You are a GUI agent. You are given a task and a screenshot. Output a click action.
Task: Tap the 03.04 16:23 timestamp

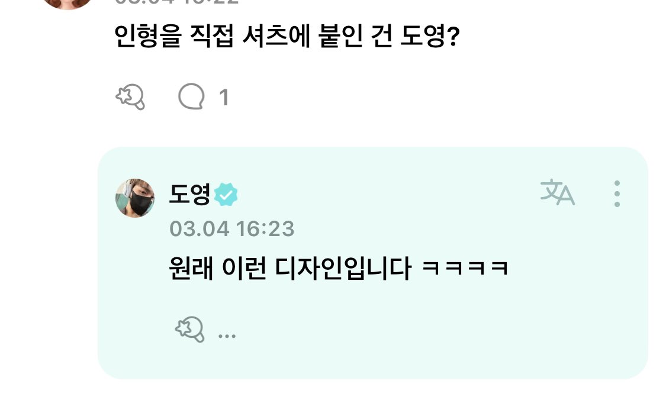tap(232, 229)
